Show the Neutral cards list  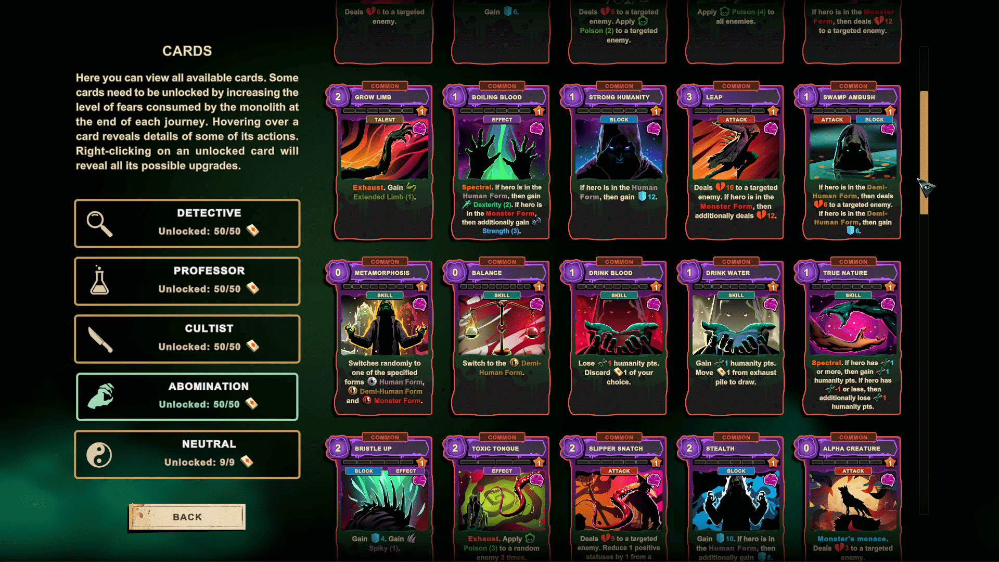(187, 454)
